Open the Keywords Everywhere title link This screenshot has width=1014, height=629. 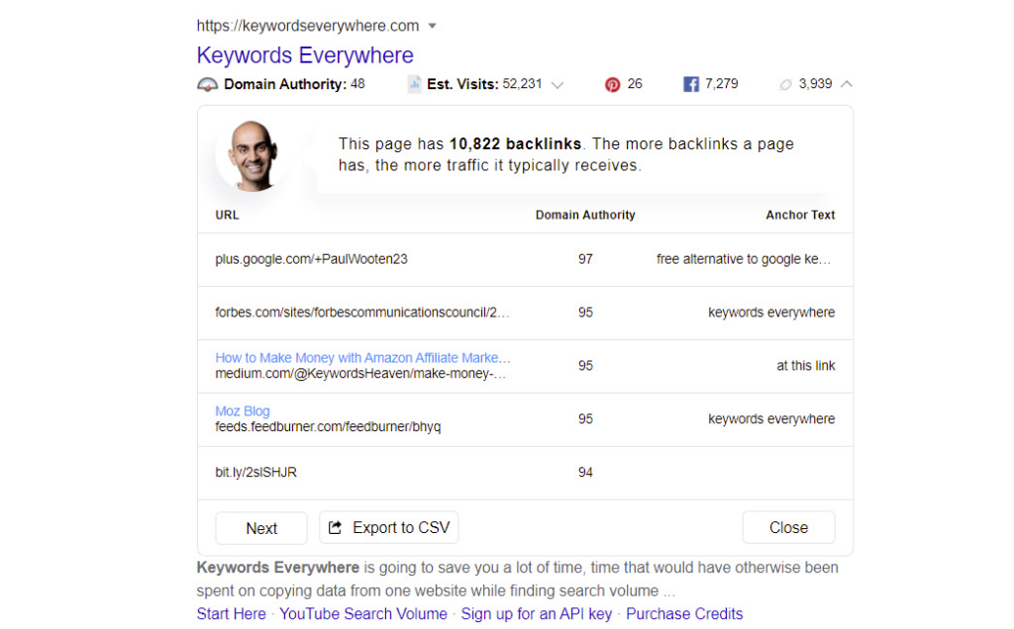point(305,55)
